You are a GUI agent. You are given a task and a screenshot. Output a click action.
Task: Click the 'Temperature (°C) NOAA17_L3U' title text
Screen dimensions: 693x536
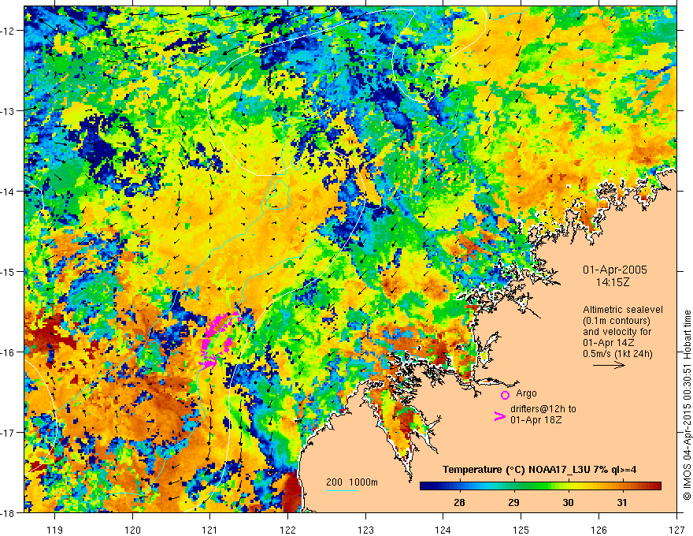515,470
